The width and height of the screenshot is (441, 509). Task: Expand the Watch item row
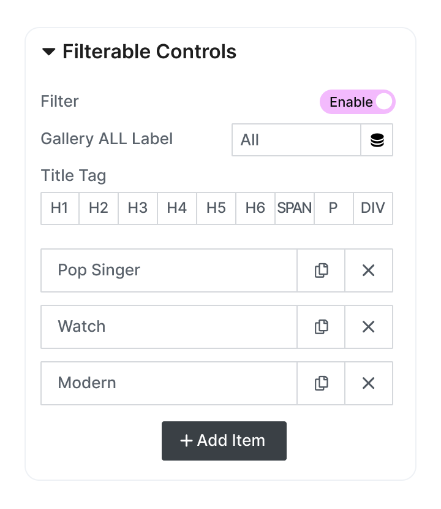coord(168,327)
